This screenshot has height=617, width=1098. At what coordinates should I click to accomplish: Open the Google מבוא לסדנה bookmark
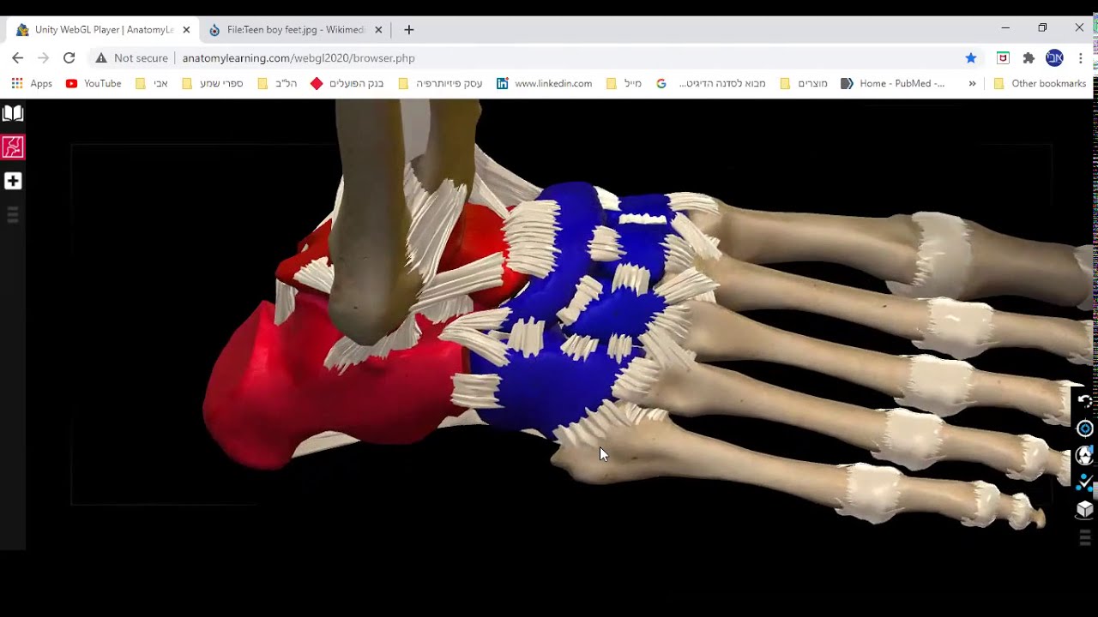(710, 84)
